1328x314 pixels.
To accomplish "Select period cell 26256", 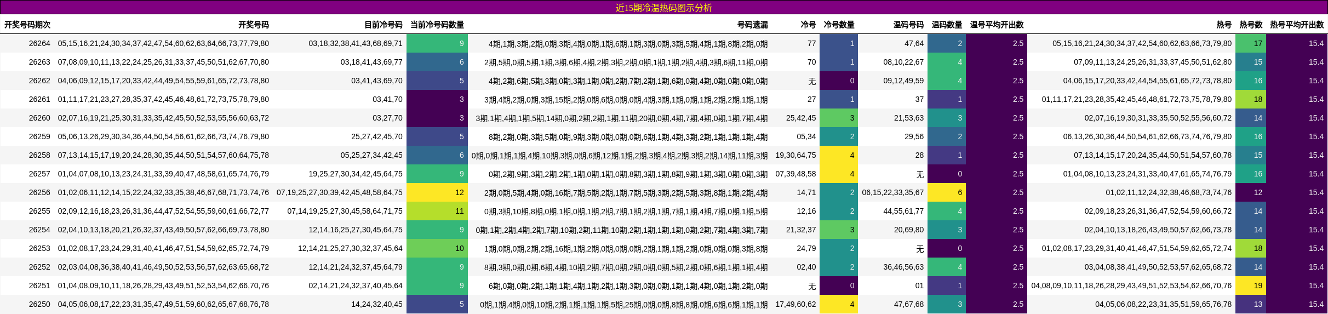I will 39,192.
